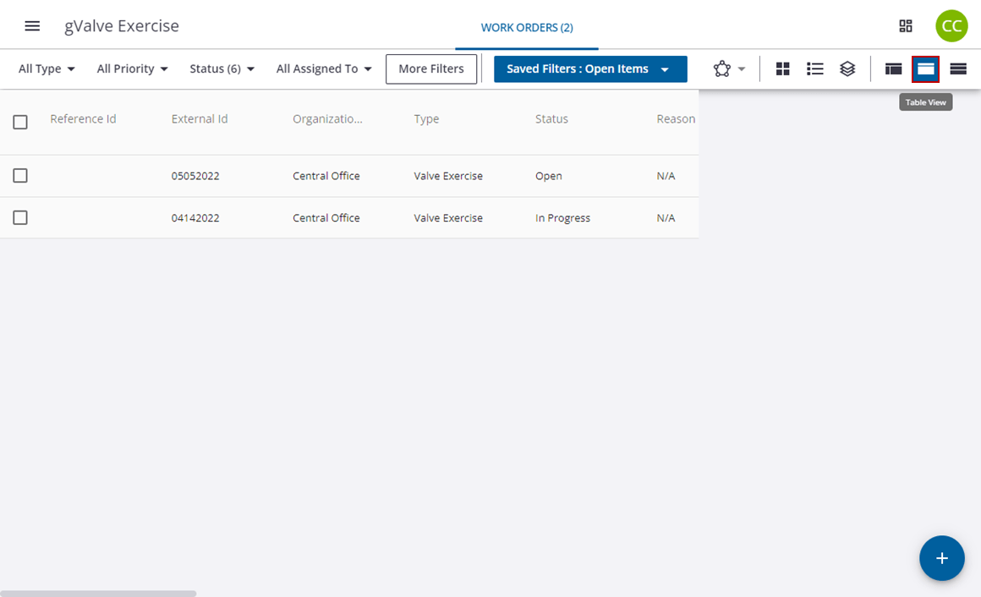Viewport: 981px width, 597px height.
Task: Open the settings gear icon
Action: tap(723, 68)
